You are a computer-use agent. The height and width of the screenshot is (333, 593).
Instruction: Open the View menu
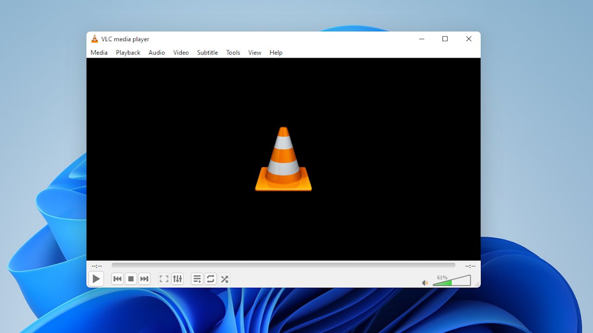[254, 52]
